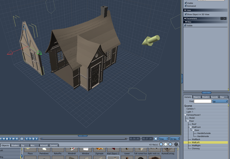Click the play forward button in timeline
Screen dimensions: 230x159
tap(10, 139)
